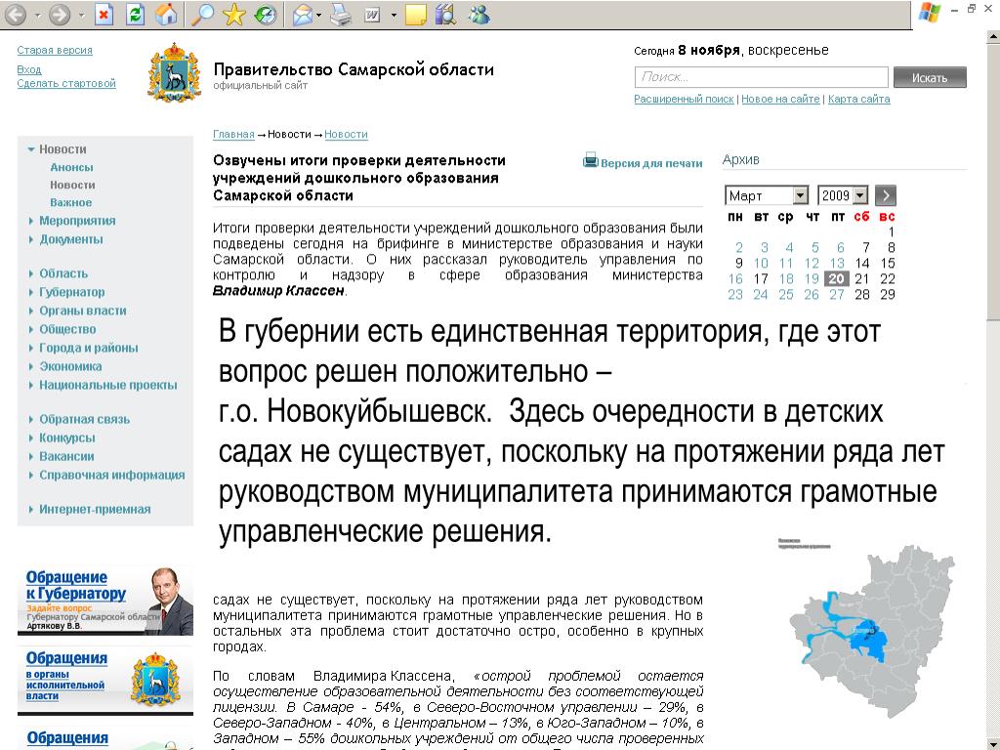Open the Mail button dropdown arrow
Screen dimensions: 1000x750
tap(319, 15)
